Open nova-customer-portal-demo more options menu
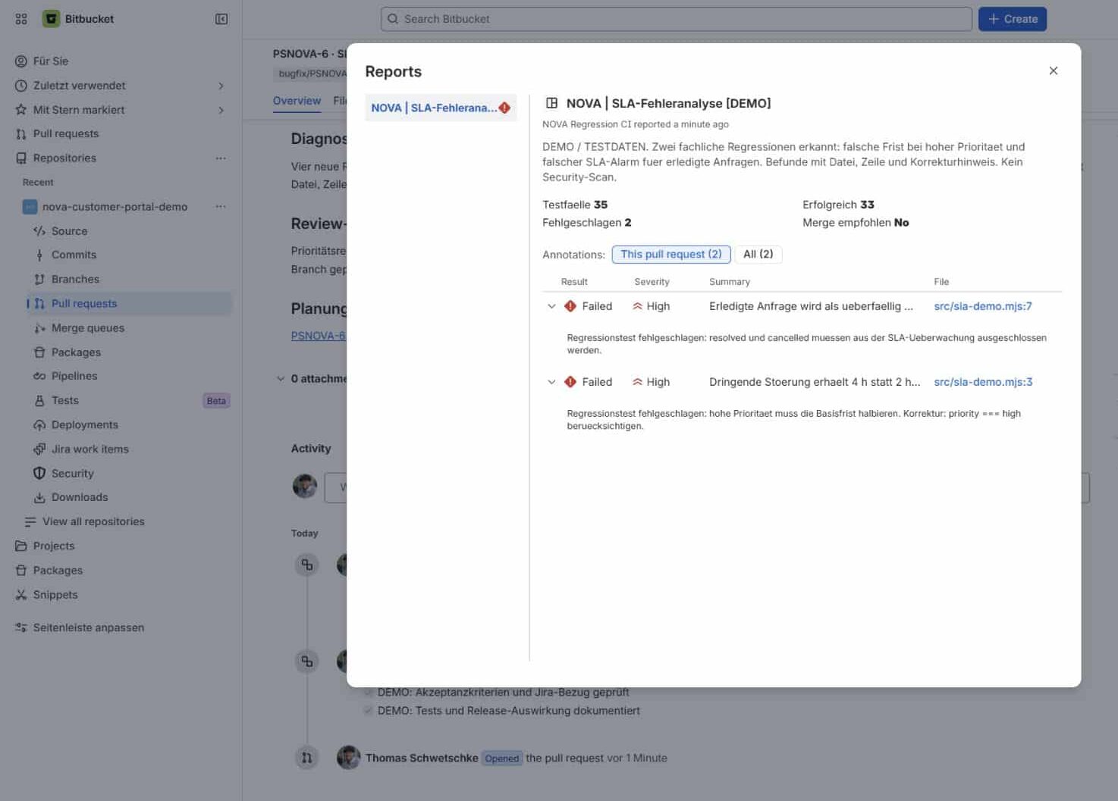 coord(221,207)
